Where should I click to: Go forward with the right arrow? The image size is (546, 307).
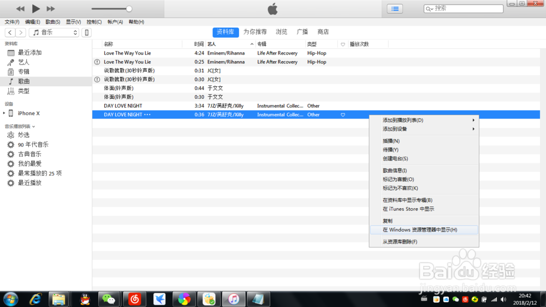pos(21,32)
